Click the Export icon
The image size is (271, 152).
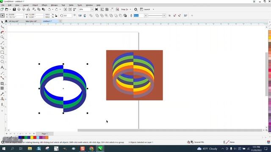pyautogui.click(x=70, y=9)
